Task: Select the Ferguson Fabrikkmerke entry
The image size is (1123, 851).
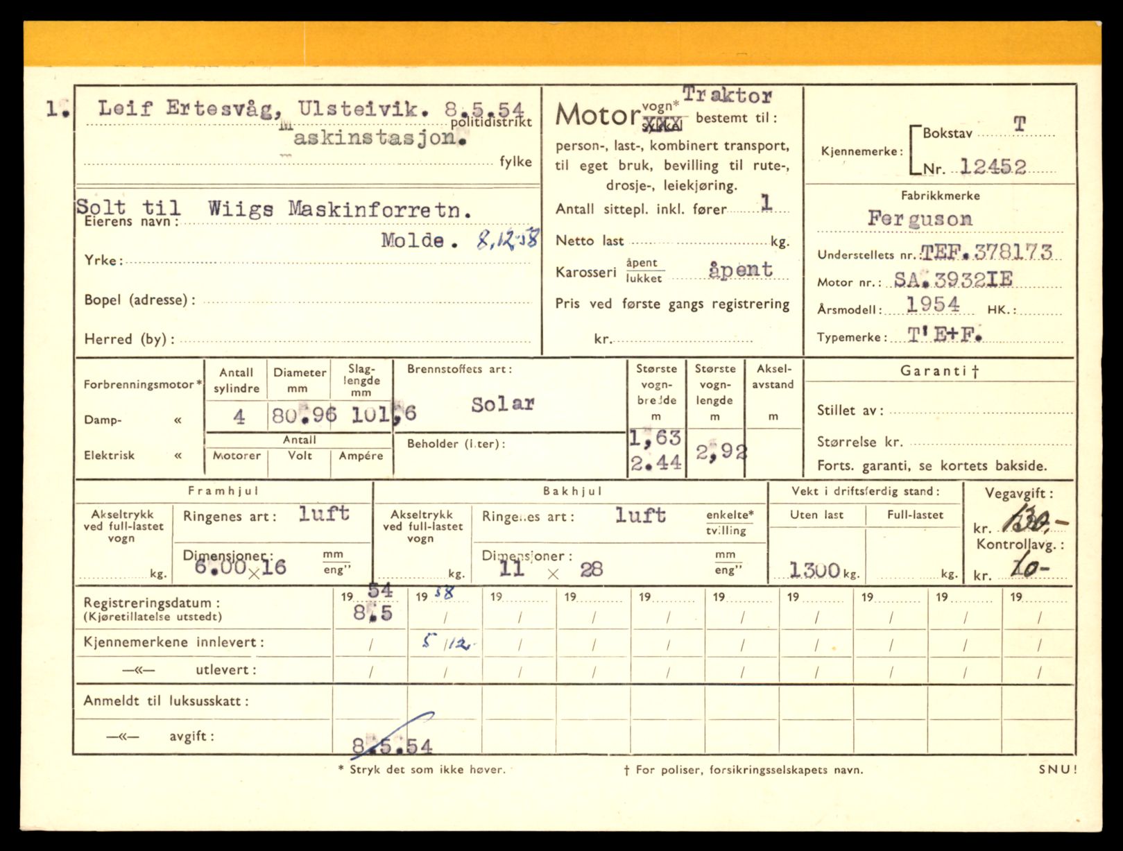Action: click(x=920, y=219)
